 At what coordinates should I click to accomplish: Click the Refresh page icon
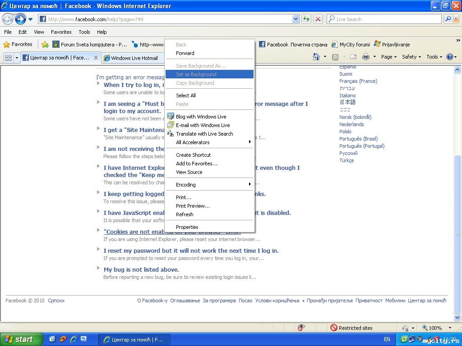[306, 19]
